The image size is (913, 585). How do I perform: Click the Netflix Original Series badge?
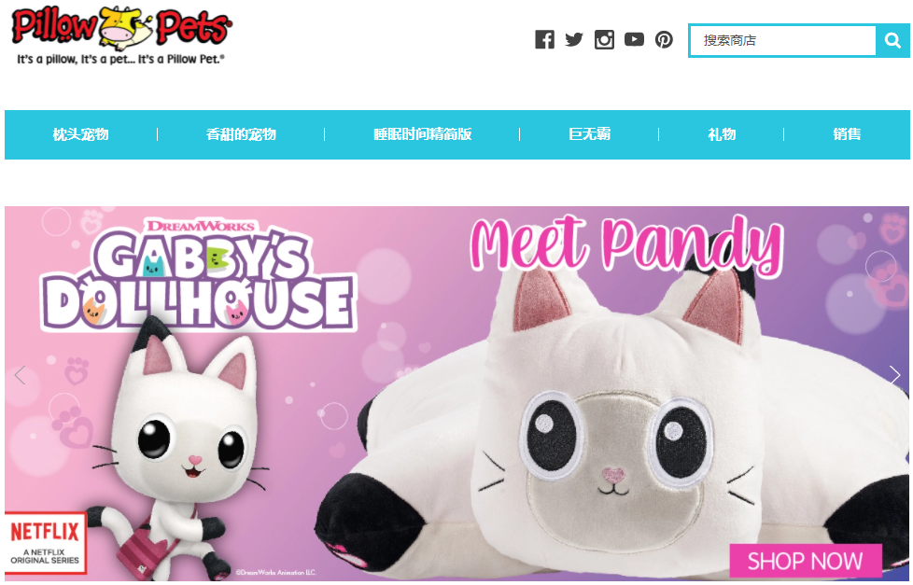click(x=45, y=542)
